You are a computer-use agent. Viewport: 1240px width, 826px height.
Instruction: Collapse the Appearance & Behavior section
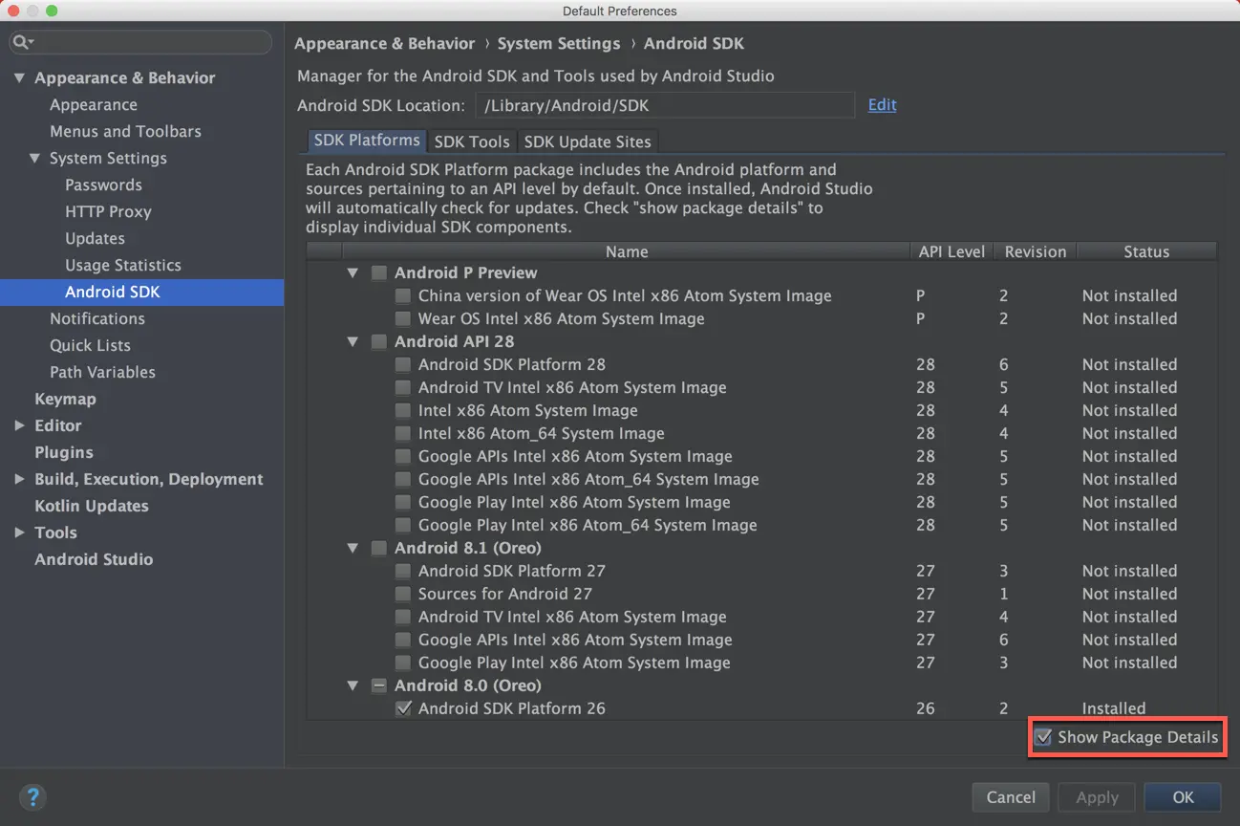click(x=19, y=77)
